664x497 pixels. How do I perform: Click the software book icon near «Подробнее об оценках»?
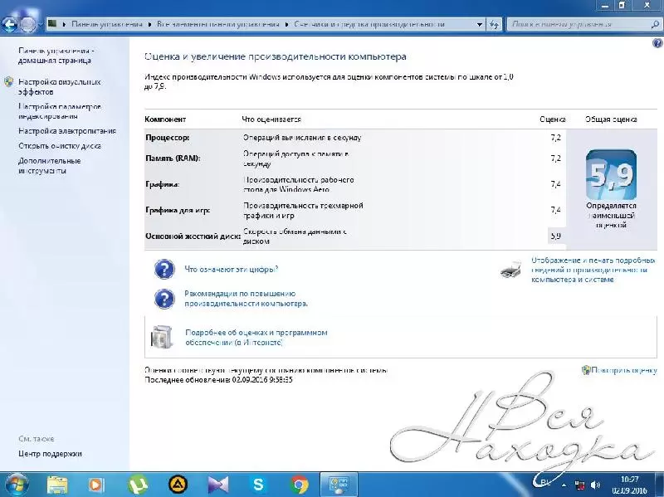(160, 336)
